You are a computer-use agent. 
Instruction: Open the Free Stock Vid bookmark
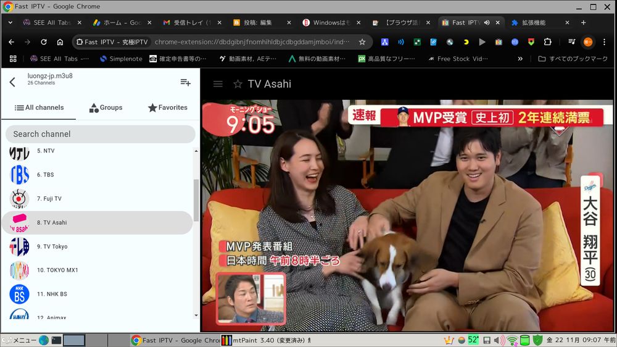(x=458, y=59)
